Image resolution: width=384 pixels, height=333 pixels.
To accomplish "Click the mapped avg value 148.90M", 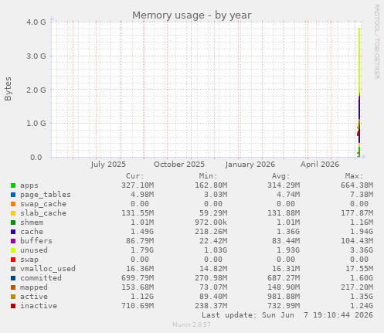I will click(284, 287).
